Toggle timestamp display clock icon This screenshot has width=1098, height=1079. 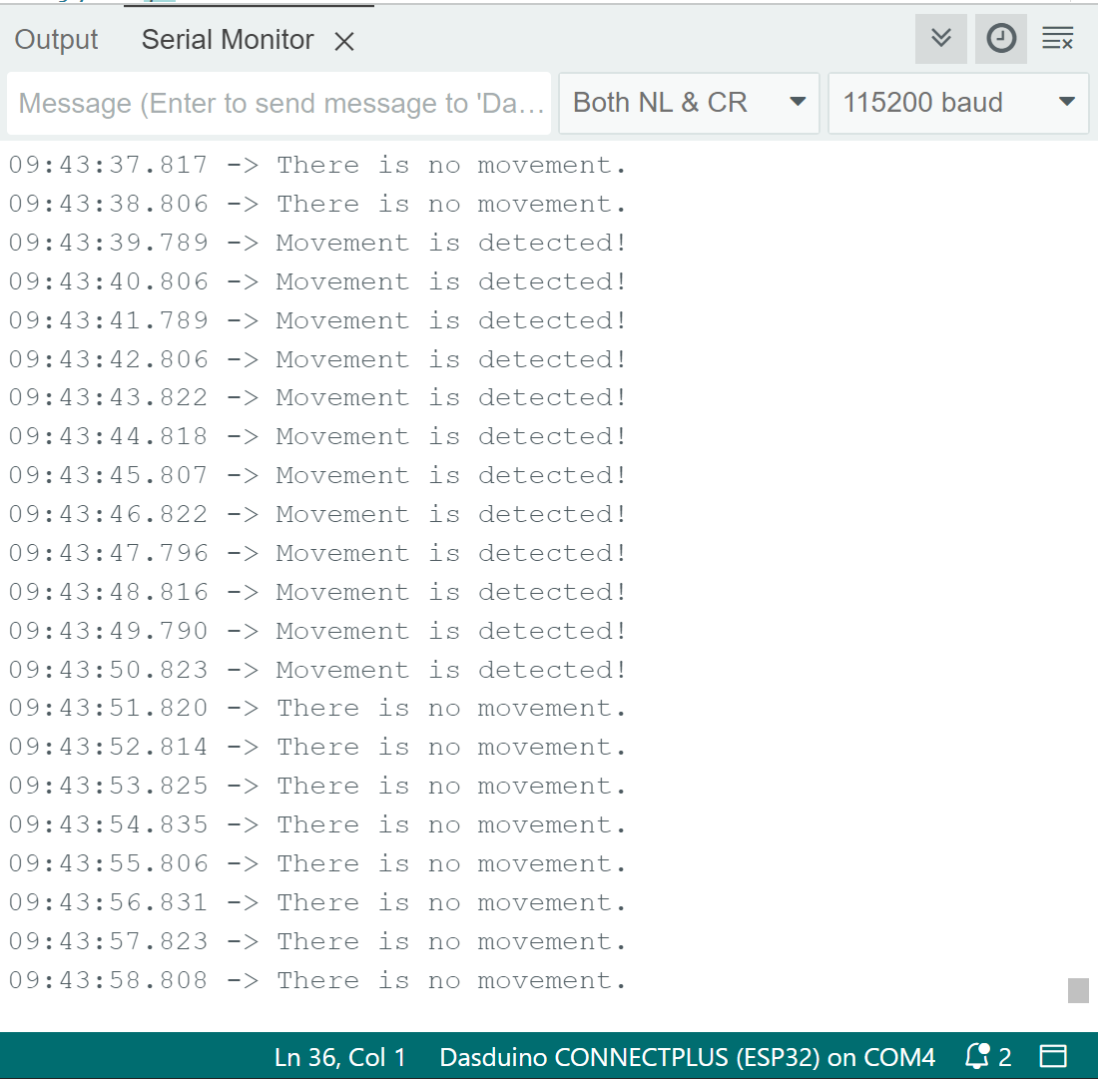click(1000, 39)
